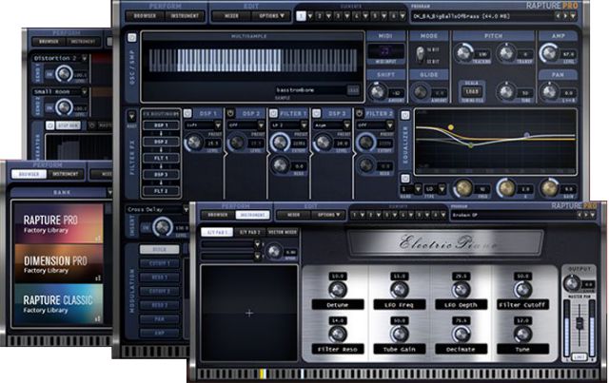
Task: Click the DSP 3 Level knob
Action: [324, 143]
